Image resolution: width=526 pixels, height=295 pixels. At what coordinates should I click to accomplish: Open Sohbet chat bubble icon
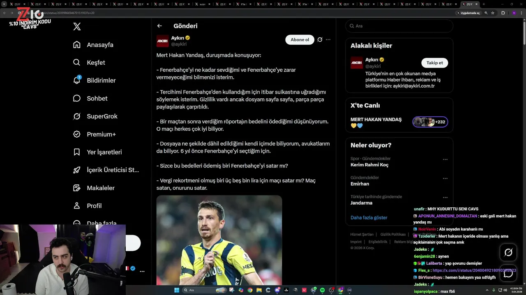[x=77, y=98]
